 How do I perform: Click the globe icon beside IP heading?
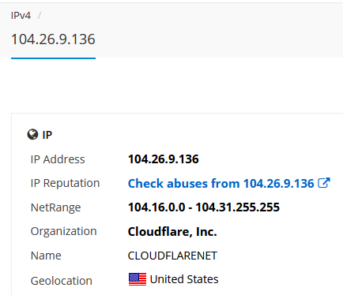32,134
